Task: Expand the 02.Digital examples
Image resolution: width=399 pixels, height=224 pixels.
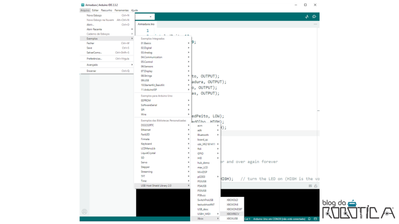Action: click(x=162, y=48)
